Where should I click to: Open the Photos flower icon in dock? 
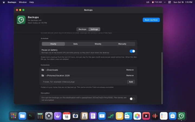point(137,116)
